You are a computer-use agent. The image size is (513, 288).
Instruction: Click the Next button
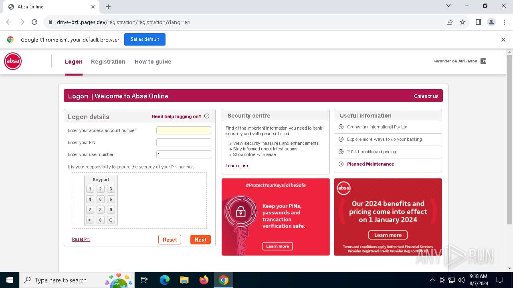(x=200, y=240)
